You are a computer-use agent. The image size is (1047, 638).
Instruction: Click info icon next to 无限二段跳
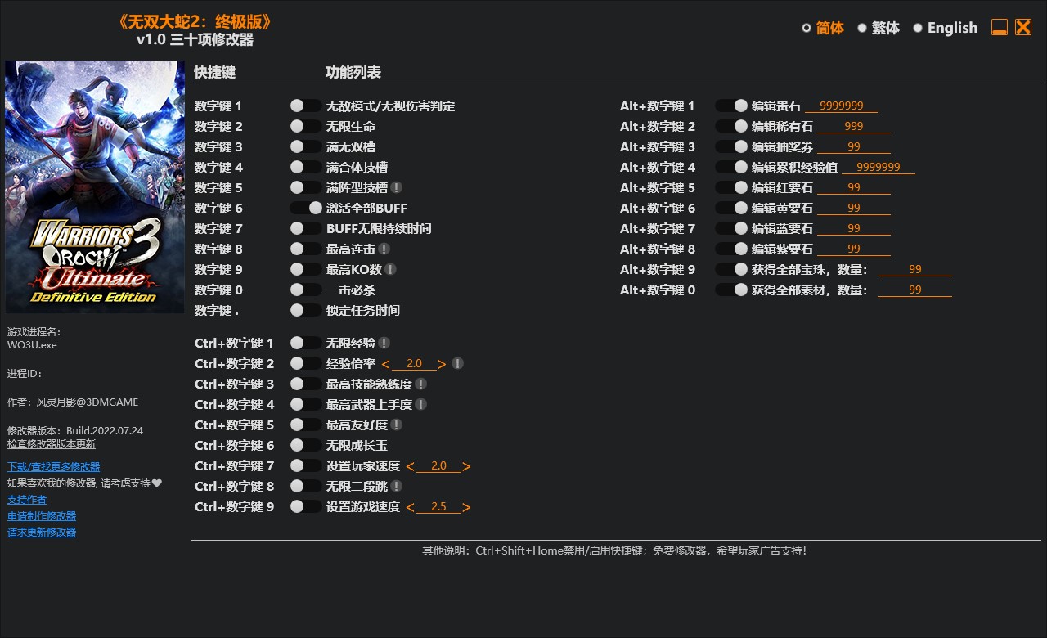click(x=396, y=486)
